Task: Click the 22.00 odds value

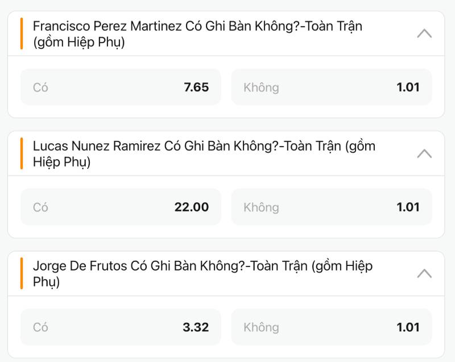Action: click(192, 207)
